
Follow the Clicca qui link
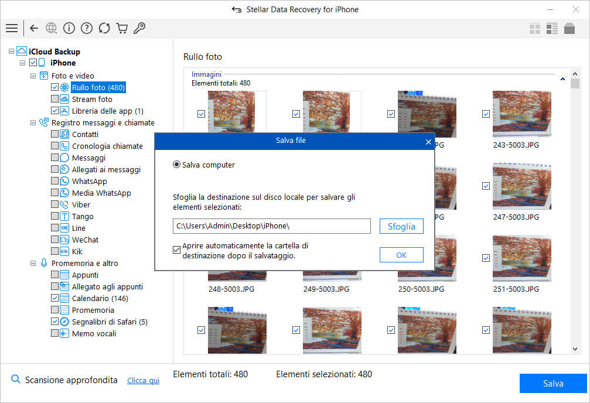144,380
